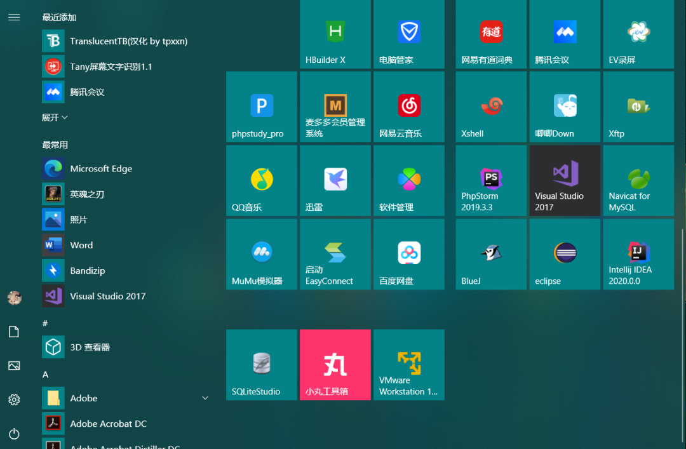This screenshot has height=449, width=686.
Task: Open SQLiteStudio tile
Action: click(262, 365)
